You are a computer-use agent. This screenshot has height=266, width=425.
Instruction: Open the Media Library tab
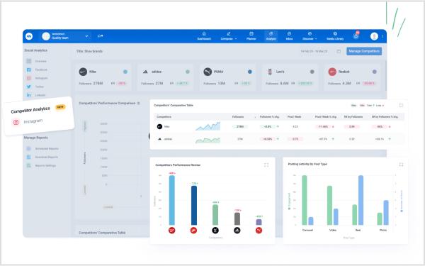tap(335, 36)
